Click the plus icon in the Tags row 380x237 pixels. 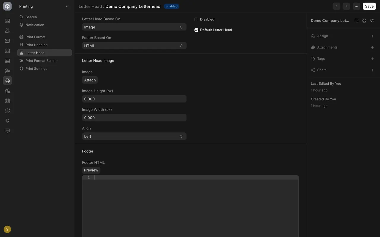pyautogui.click(x=372, y=59)
